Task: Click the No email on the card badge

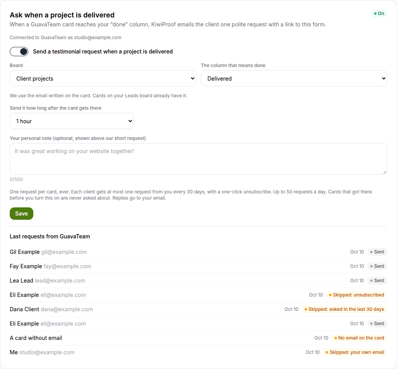Action: click(359, 338)
